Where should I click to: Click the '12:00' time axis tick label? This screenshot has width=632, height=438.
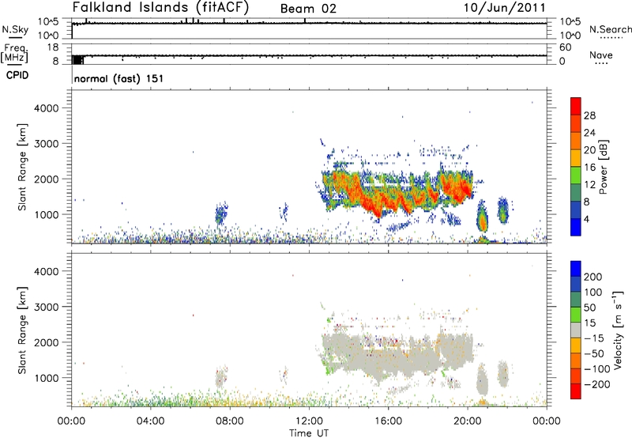(x=309, y=421)
